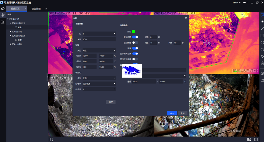The width and height of the screenshot is (264, 142).
Task: Open the 类型 alarm type dropdown
Action: (x=99, y=50)
